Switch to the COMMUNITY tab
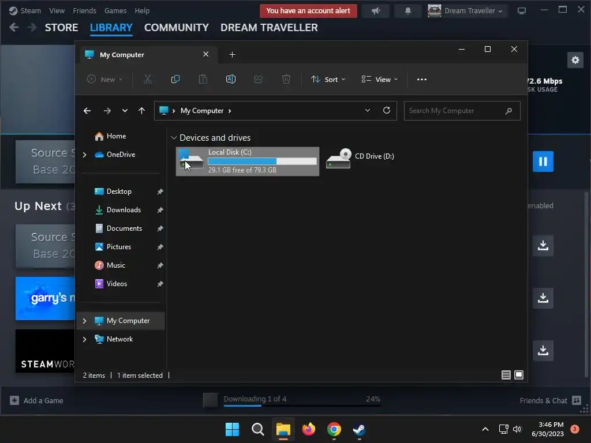The width and height of the screenshot is (591, 443). (177, 28)
